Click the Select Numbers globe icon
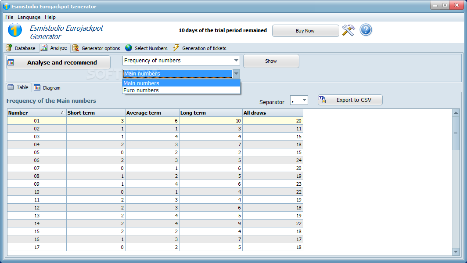The width and height of the screenshot is (467, 263). pyautogui.click(x=129, y=48)
